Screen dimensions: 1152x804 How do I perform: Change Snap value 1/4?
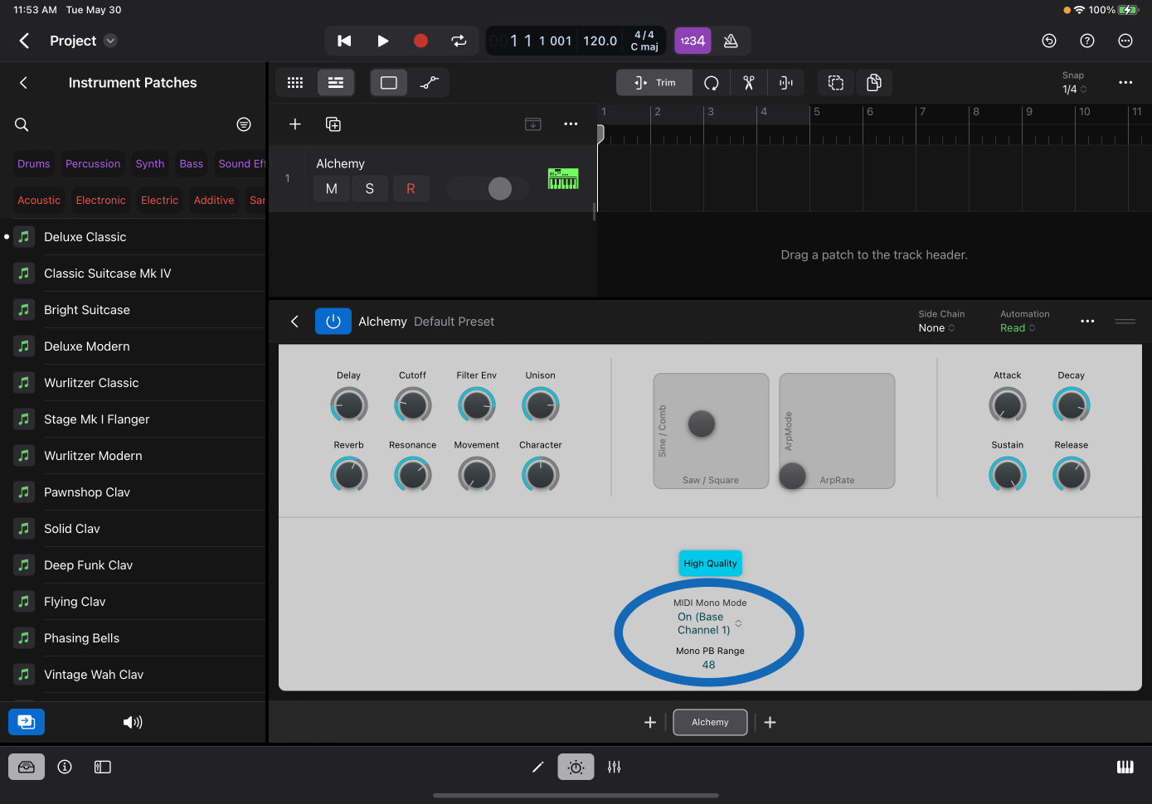click(1074, 90)
